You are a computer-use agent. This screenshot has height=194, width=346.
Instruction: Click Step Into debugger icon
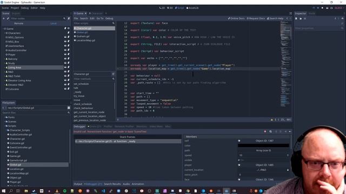(276, 131)
